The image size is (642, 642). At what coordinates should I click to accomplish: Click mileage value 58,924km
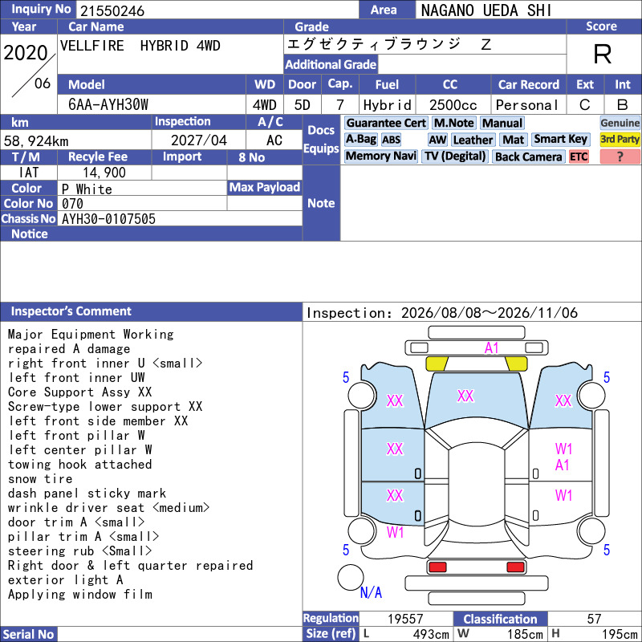[x=36, y=141]
